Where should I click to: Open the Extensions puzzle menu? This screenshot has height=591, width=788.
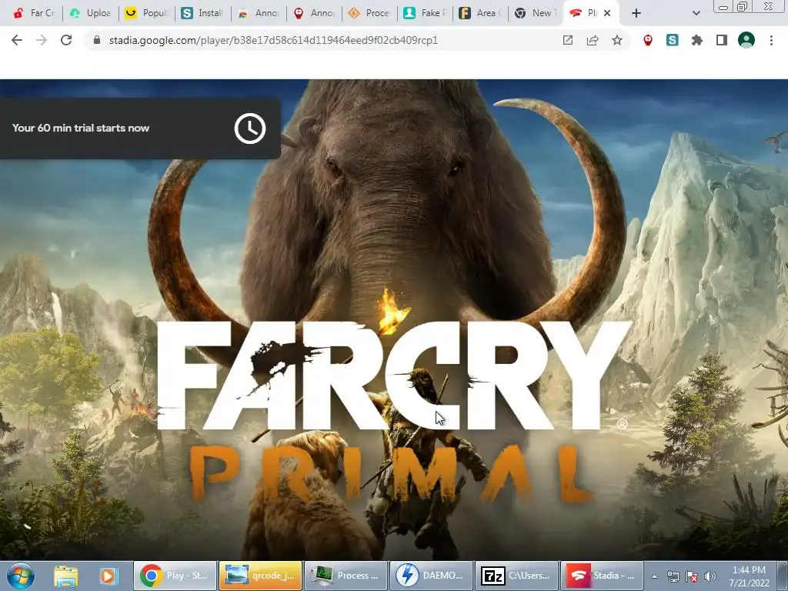pyautogui.click(x=697, y=40)
